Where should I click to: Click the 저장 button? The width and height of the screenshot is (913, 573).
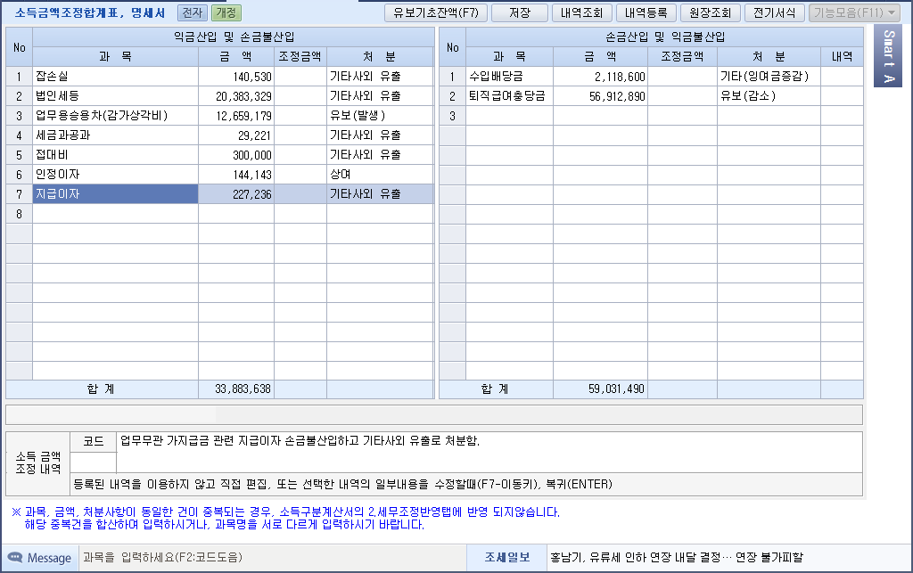tap(520, 12)
